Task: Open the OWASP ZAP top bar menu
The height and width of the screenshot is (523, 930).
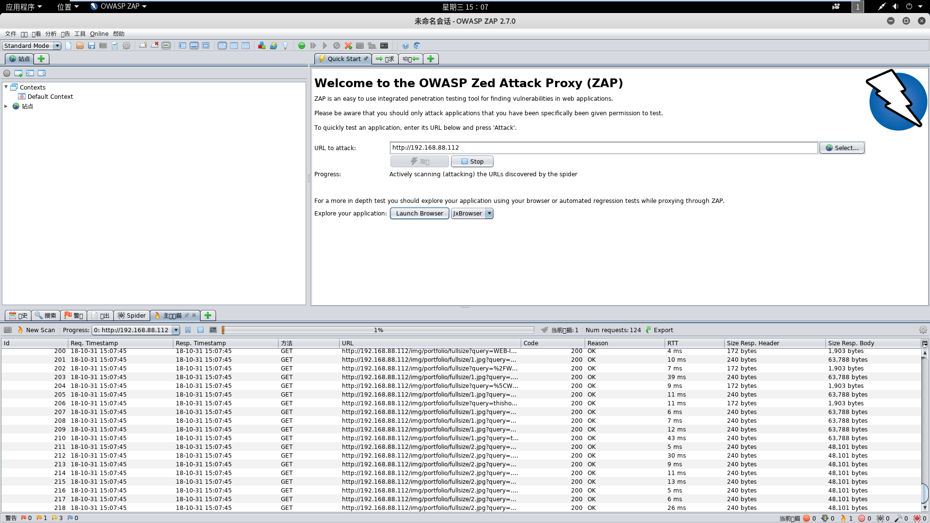Action: 119,6
